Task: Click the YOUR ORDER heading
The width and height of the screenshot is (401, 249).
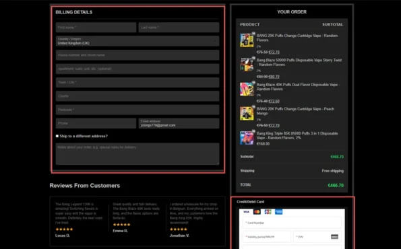Action: 292,11
